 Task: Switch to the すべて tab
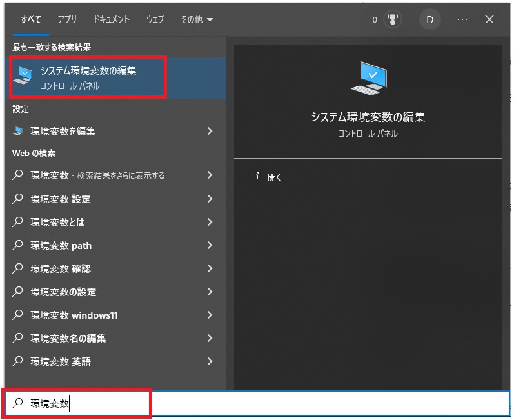click(31, 19)
